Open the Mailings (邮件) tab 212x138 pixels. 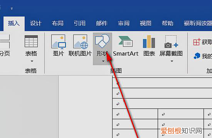click(x=102, y=23)
